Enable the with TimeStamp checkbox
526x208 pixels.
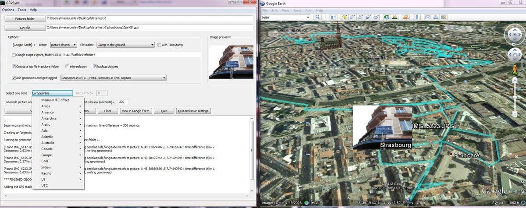[x=159, y=45]
